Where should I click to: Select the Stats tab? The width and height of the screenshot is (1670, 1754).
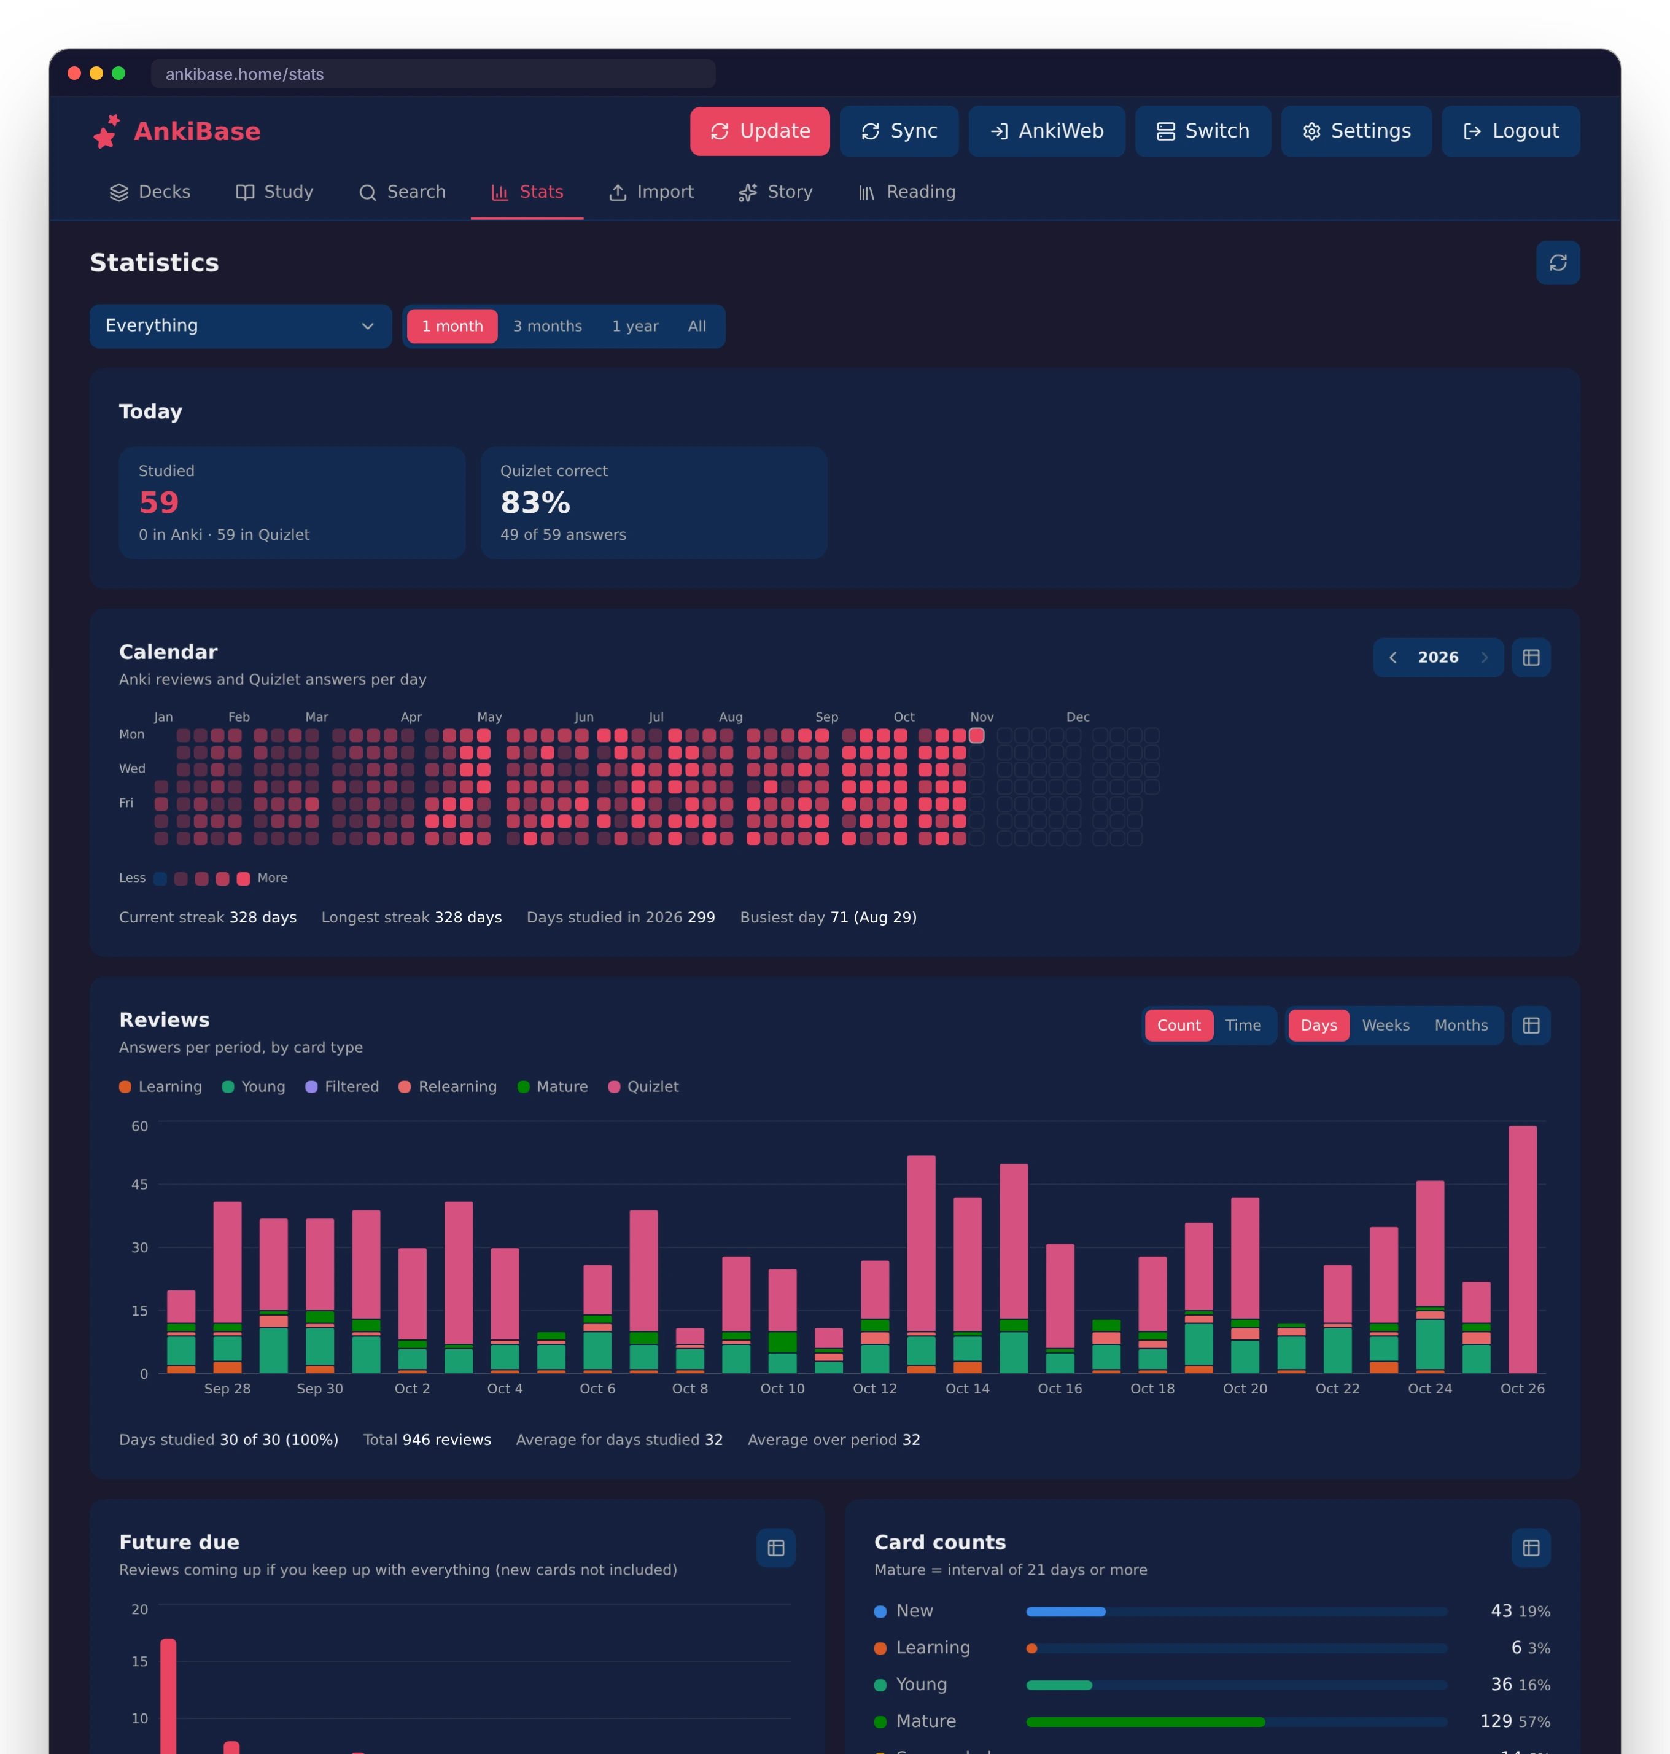pyautogui.click(x=527, y=192)
